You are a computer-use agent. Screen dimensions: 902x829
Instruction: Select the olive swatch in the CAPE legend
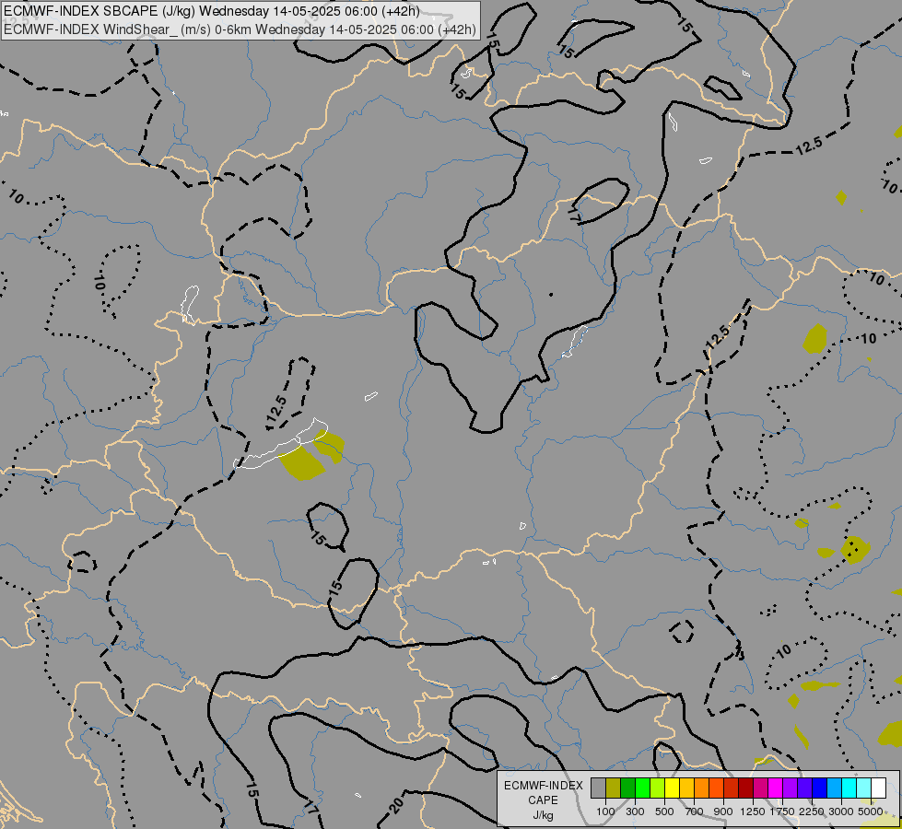point(614,788)
